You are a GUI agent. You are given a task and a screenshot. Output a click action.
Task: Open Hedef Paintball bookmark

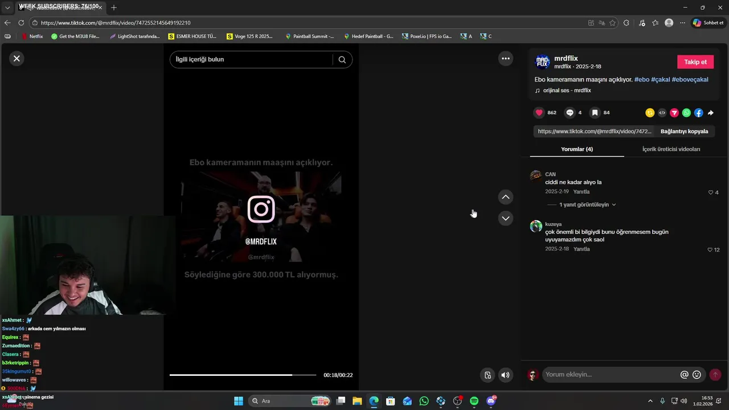368,36
